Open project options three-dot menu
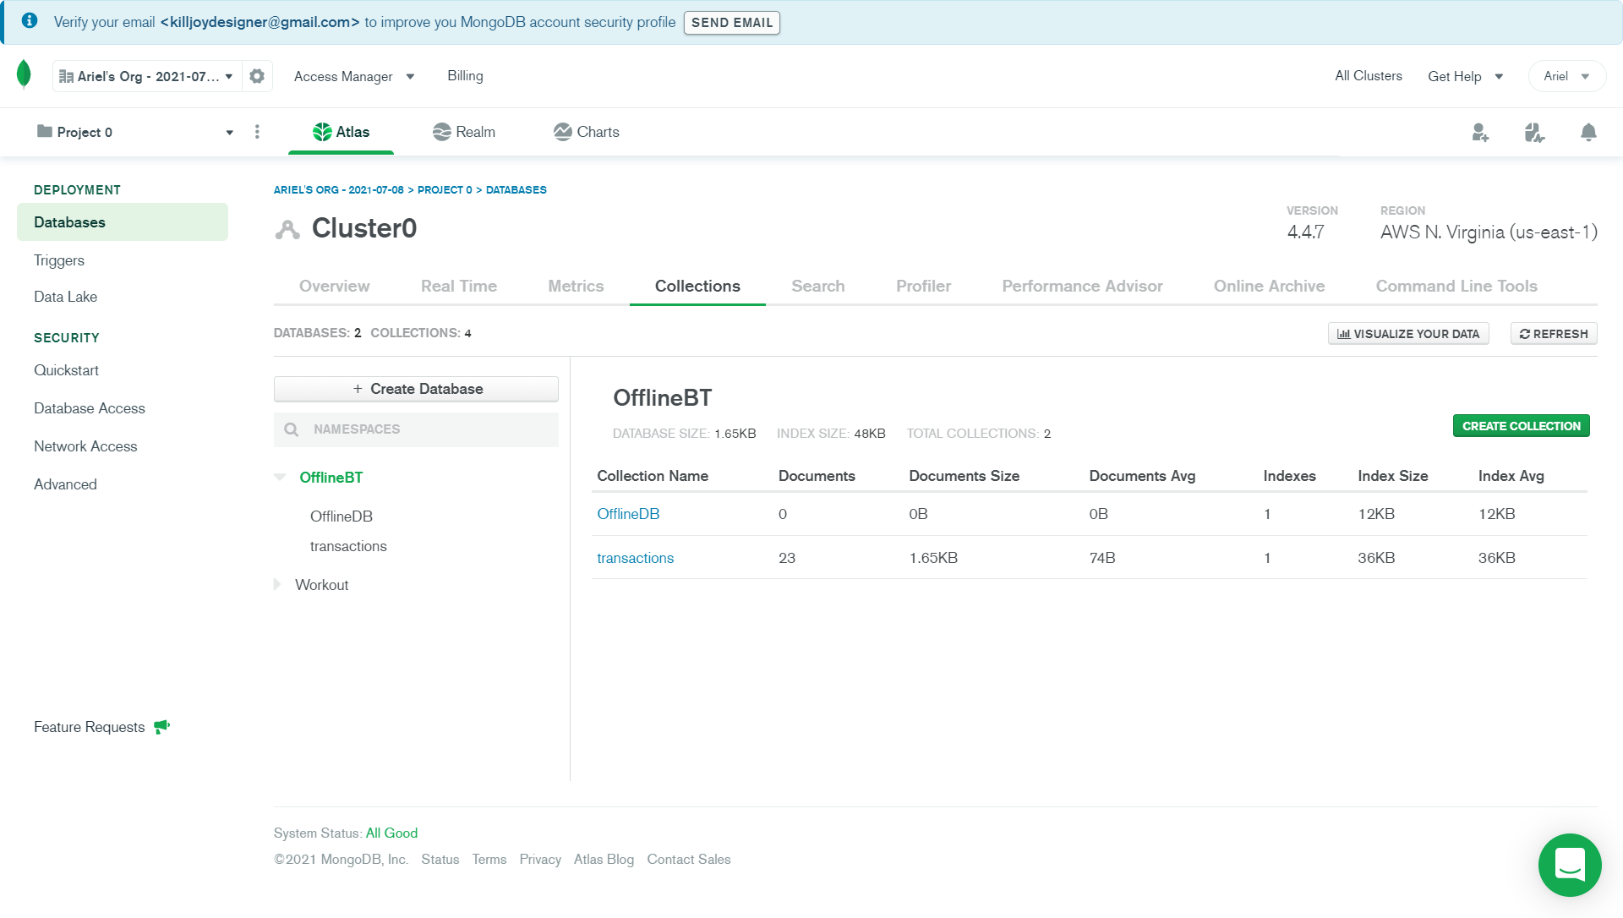This screenshot has height=918, width=1623. click(257, 132)
